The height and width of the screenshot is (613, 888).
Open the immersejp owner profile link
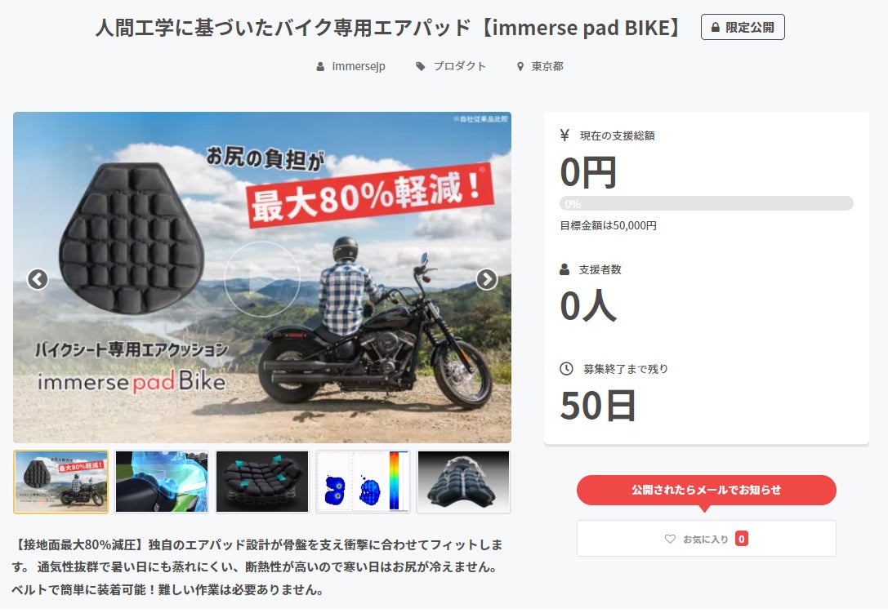point(359,66)
